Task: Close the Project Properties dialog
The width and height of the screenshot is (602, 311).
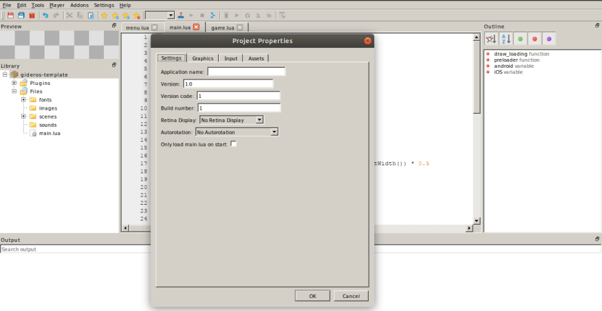Action: [367, 40]
